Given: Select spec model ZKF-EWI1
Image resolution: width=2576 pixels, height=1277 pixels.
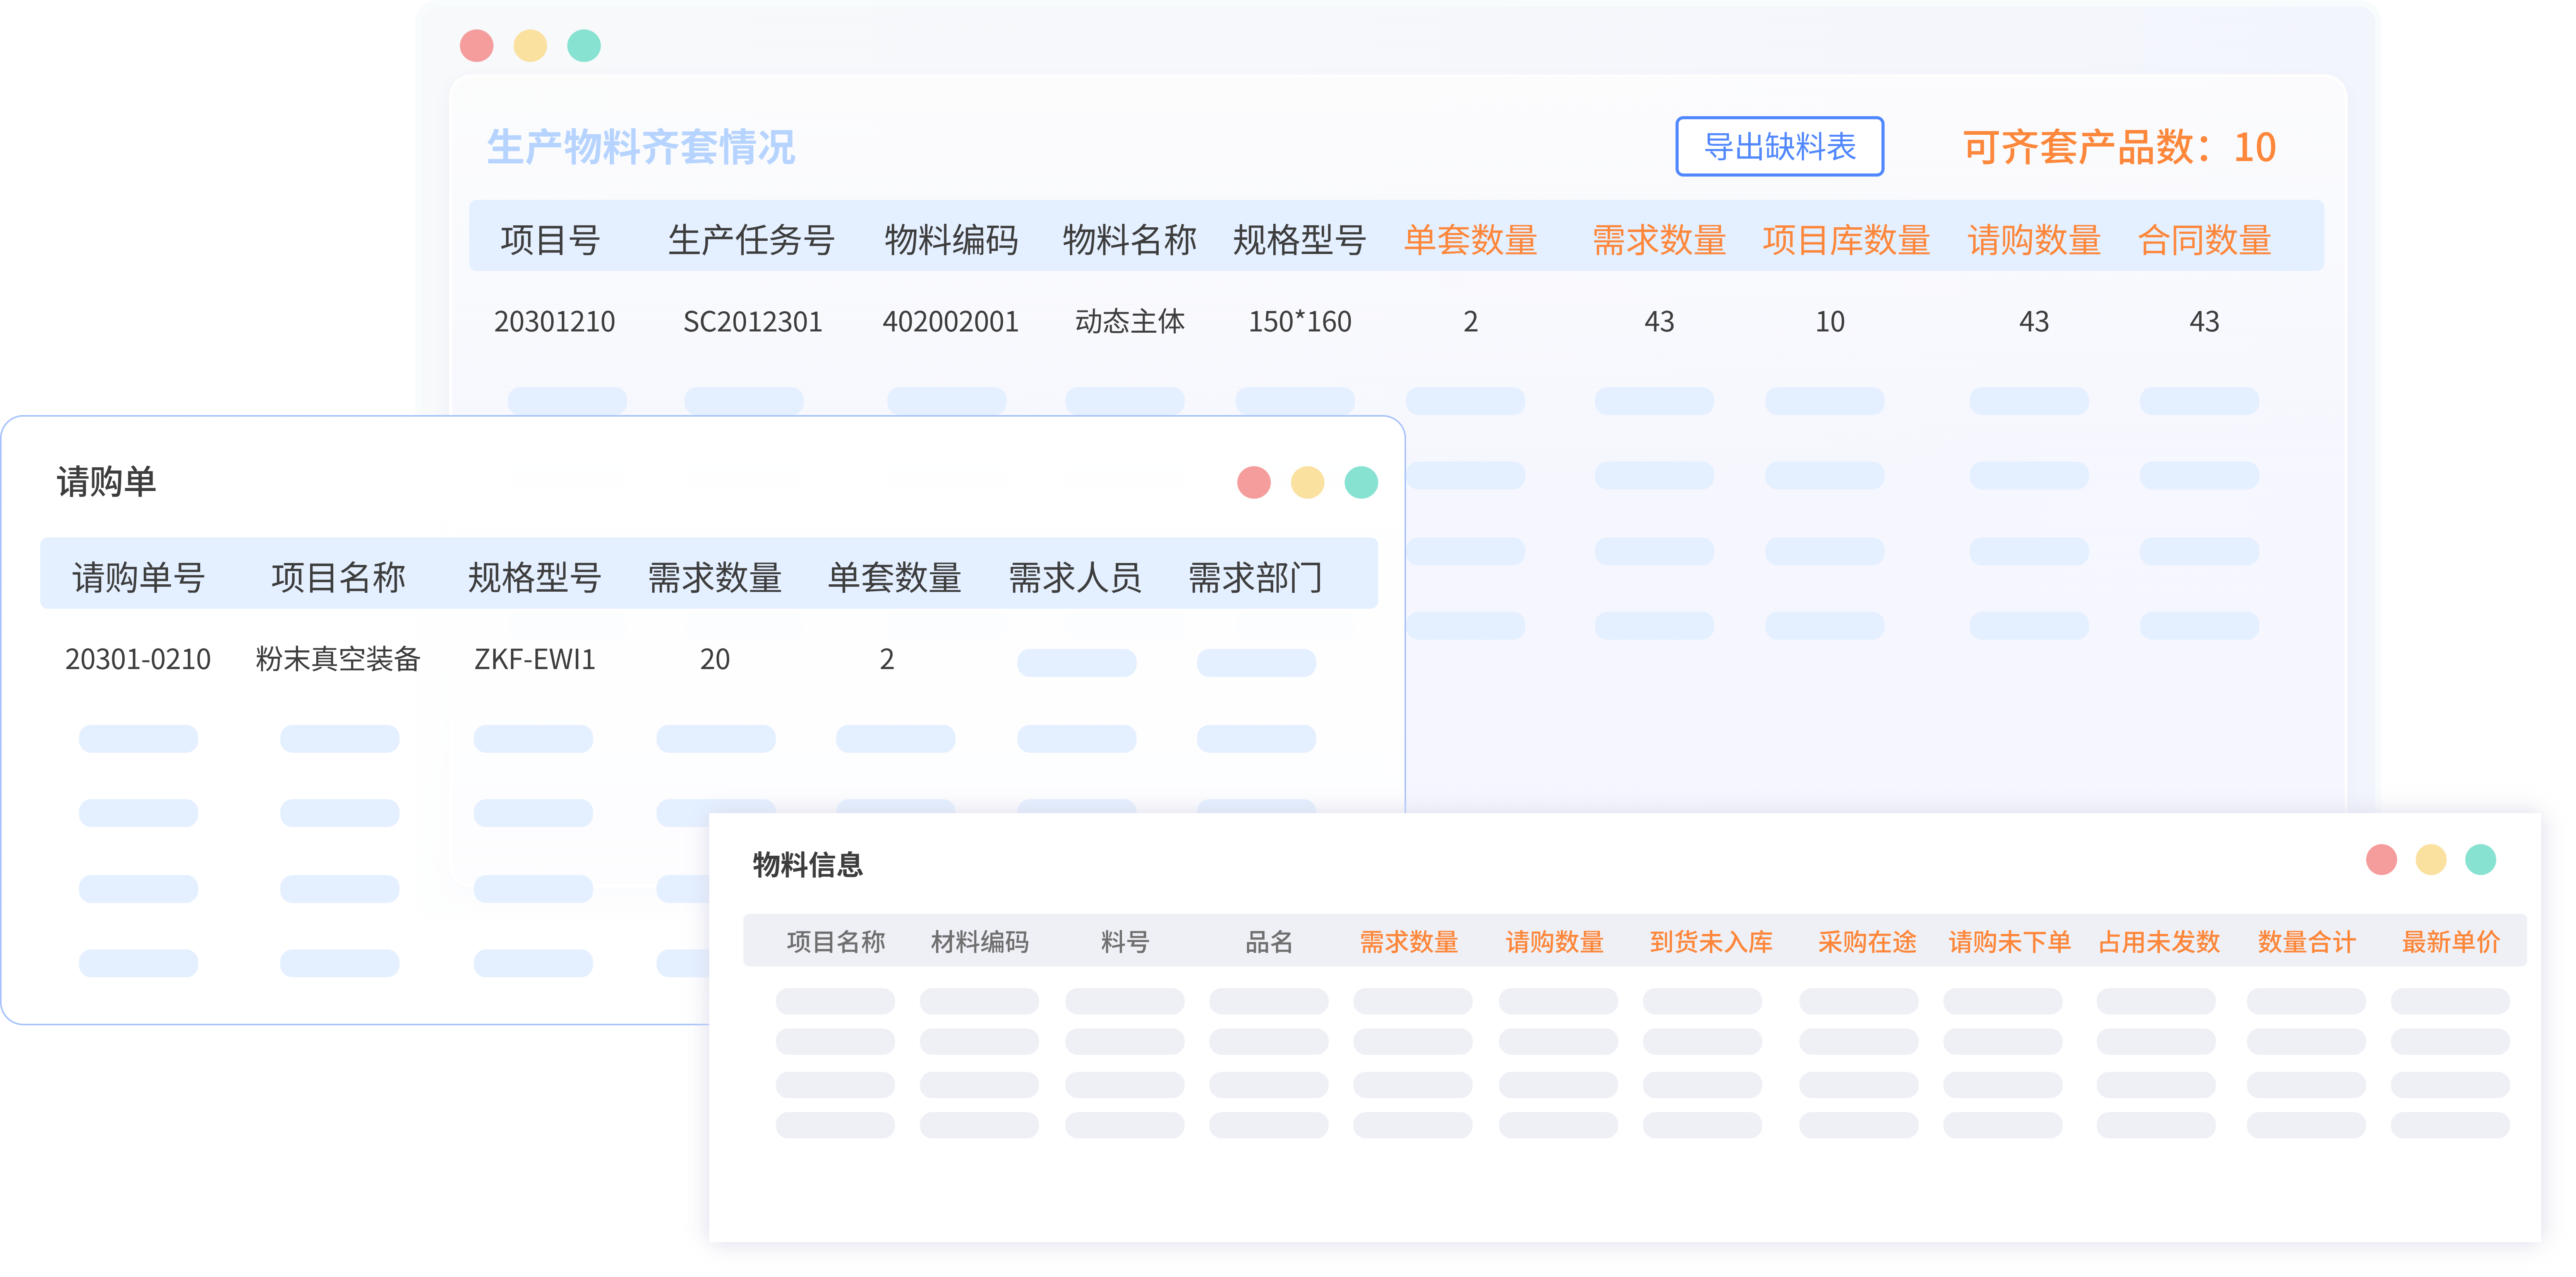Looking at the screenshot, I should coord(535,660).
